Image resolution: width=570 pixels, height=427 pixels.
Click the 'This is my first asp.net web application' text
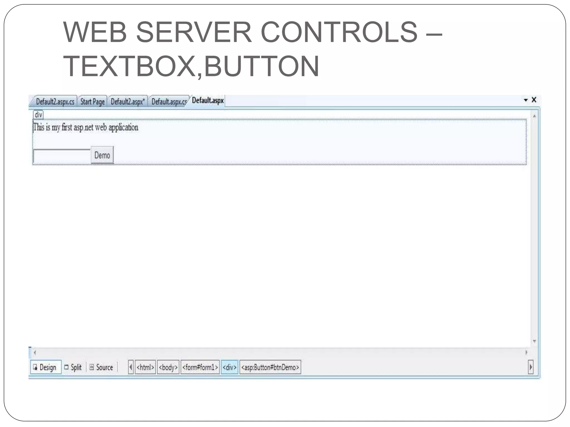(86, 127)
